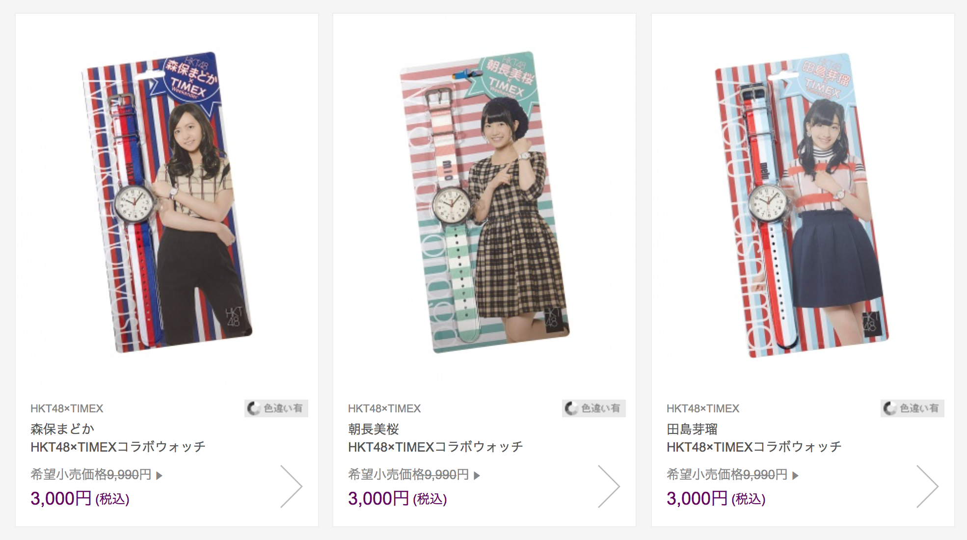Expand price triangle on 田島芽瑠 card

[795, 475]
